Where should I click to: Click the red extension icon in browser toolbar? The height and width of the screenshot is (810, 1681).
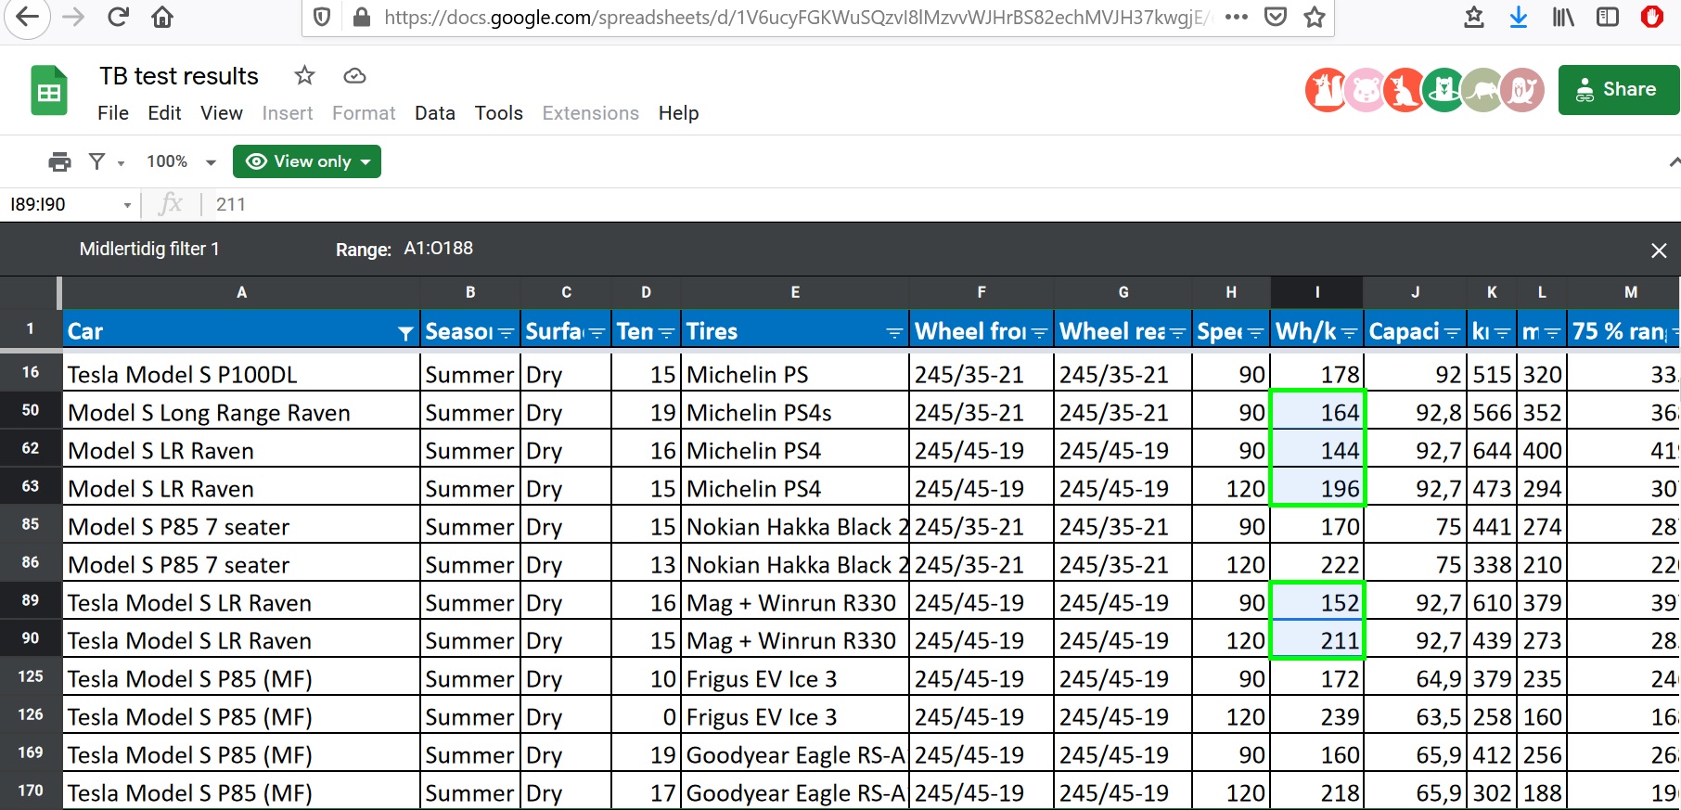pyautogui.click(x=1652, y=17)
